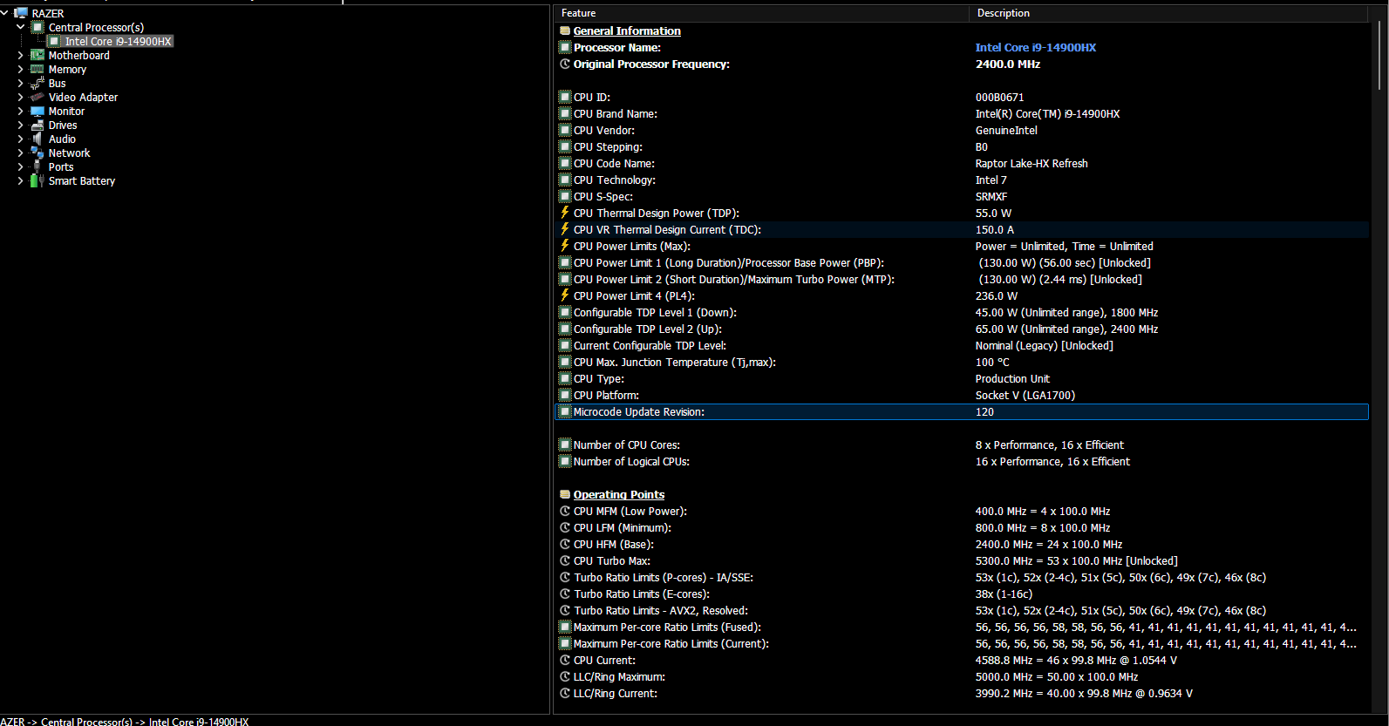The height and width of the screenshot is (726, 1389).
Task: Click the clock icon beside LLC/Ring Maximum
Action: 565,676
